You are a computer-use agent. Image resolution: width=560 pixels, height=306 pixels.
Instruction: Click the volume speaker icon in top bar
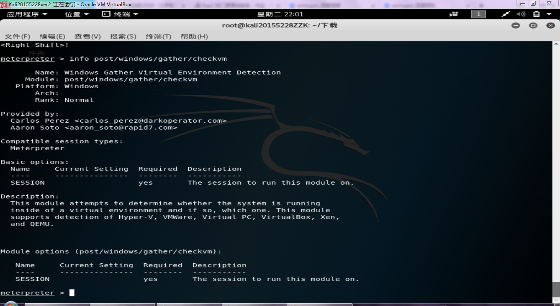tap(521, 14)
